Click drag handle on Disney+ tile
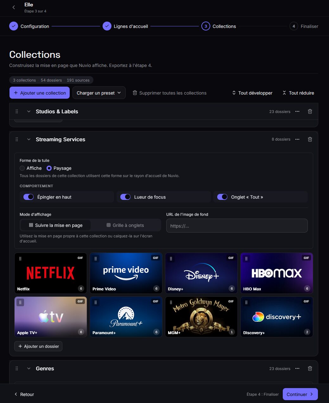329x403 pixels. tap(171, 259)
